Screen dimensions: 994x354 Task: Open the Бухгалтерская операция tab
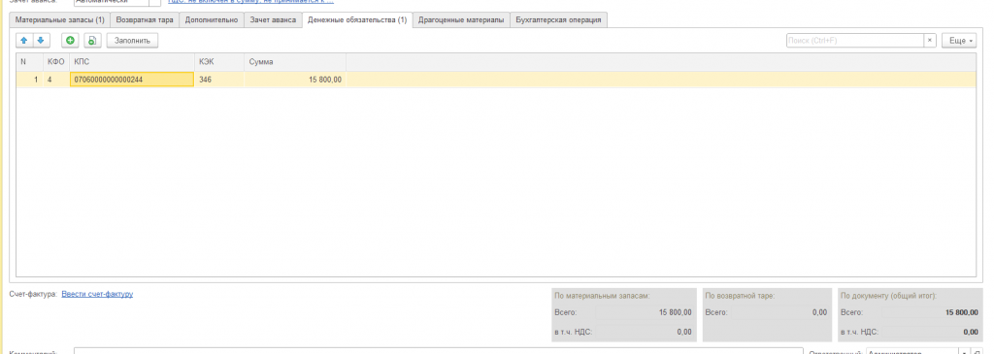pyautogui.click(x=558, y=20)
